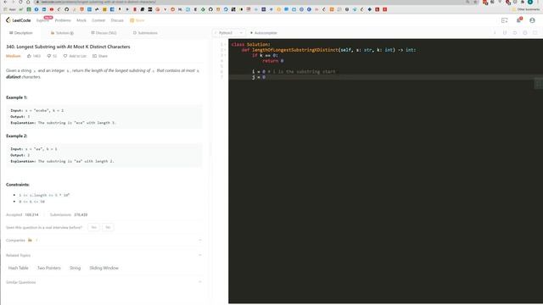Click the Example 1 input block
This screenshot has height=305, width=543.
(104, 117)
